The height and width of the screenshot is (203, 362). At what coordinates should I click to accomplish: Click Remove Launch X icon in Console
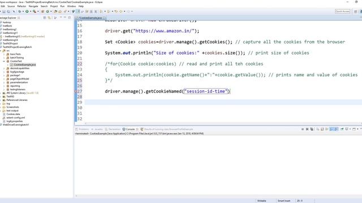[x=307, y=129]
